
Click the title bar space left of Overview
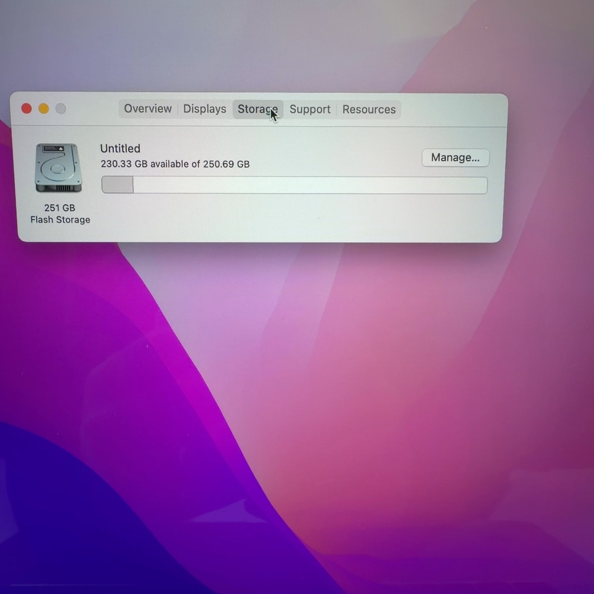pos(92,109)
